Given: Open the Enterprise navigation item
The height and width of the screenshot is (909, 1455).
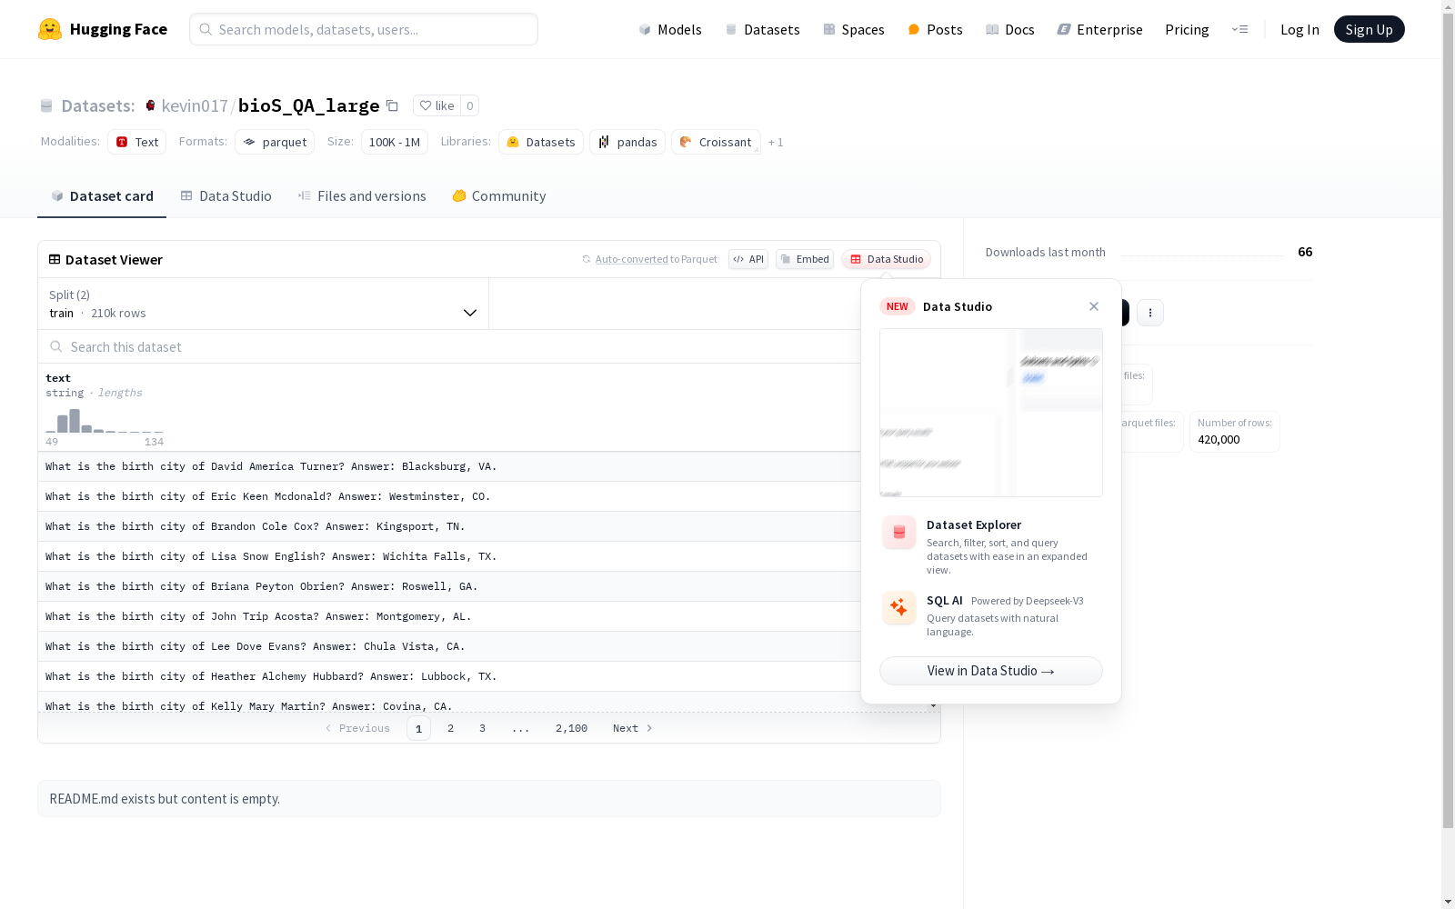Looking at the screenshot, I should click(x=1099, y=29).
